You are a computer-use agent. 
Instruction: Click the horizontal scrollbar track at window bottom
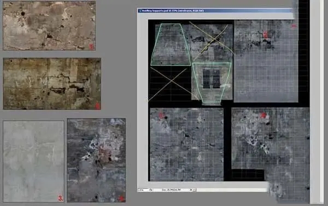coord(232,190)
